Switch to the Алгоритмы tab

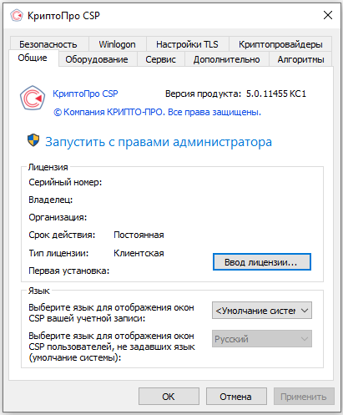[x=300, y=59]
